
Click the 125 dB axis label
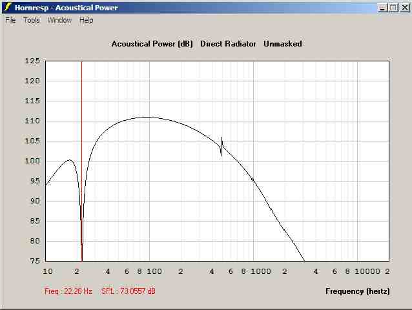pos(32,61)
